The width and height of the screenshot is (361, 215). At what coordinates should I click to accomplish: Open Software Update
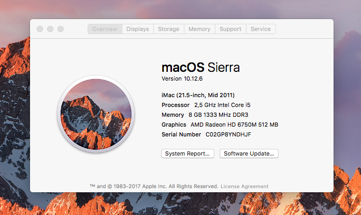tap(249, 153)
